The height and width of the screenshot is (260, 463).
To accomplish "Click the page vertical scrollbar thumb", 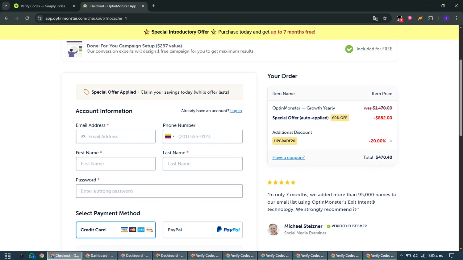I will pos(461,98).
